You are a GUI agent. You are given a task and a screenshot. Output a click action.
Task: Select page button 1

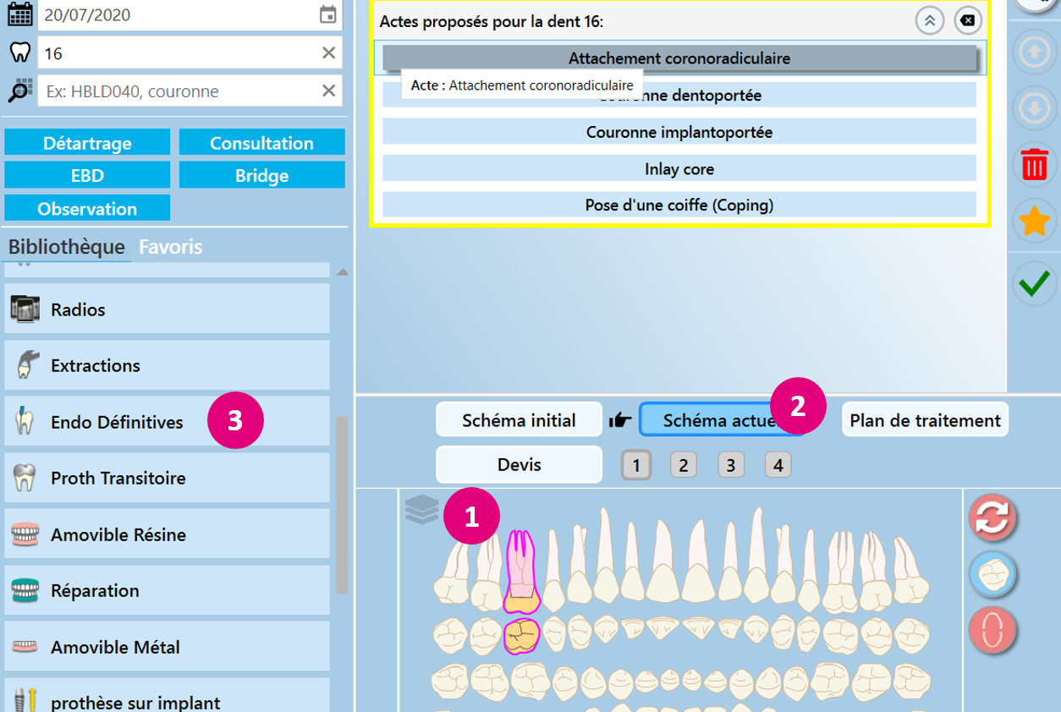coord(635,464)
